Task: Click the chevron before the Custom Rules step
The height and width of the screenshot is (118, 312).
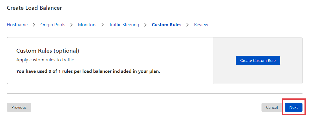Action: (x=145, y=25)
